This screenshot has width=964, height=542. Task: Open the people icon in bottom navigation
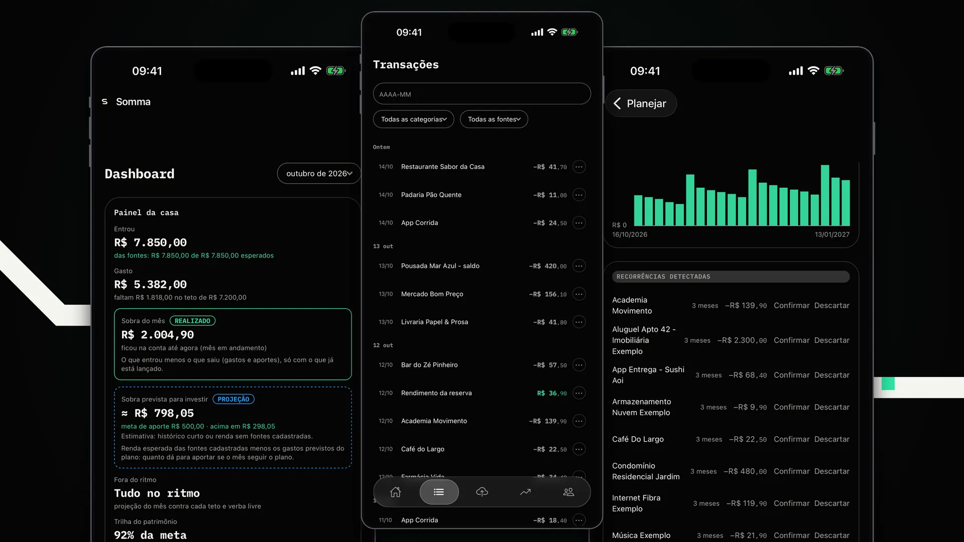point(568,492)
